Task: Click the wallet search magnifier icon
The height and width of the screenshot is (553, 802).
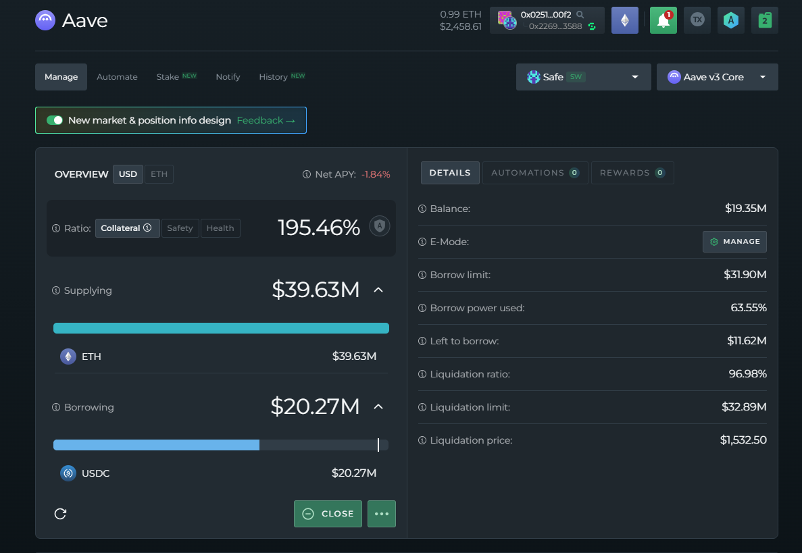Action: click(580, 14)
